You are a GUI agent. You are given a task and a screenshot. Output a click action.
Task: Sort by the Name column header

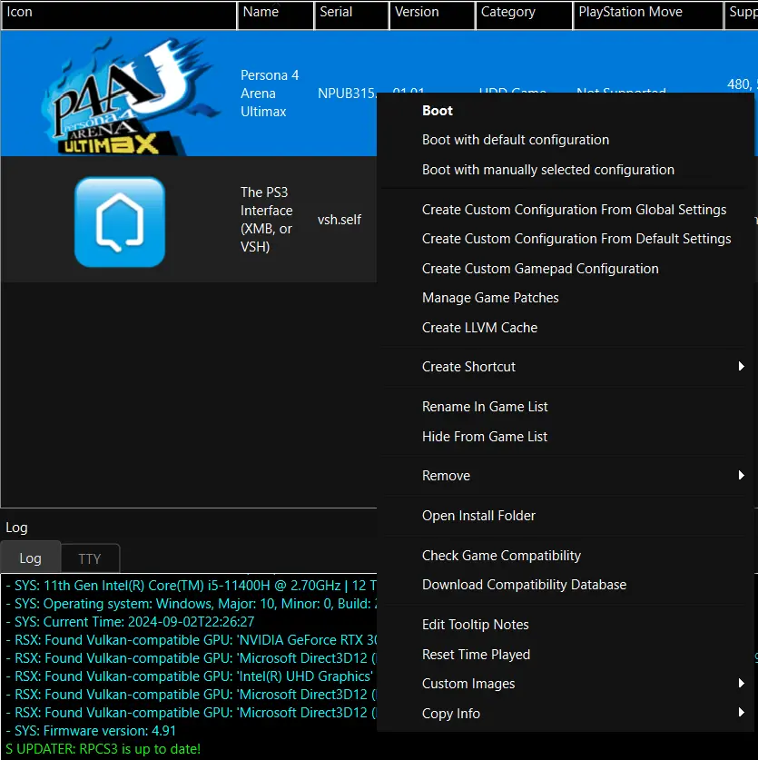(x=275, y=14)
